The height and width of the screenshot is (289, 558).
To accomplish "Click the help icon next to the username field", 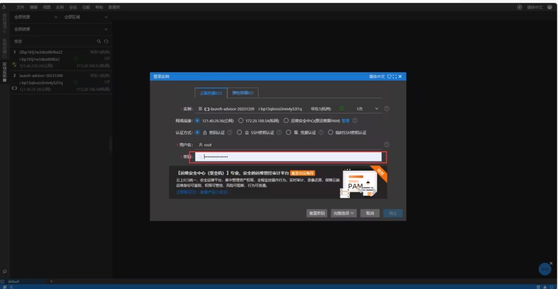I will coord(386,144).
